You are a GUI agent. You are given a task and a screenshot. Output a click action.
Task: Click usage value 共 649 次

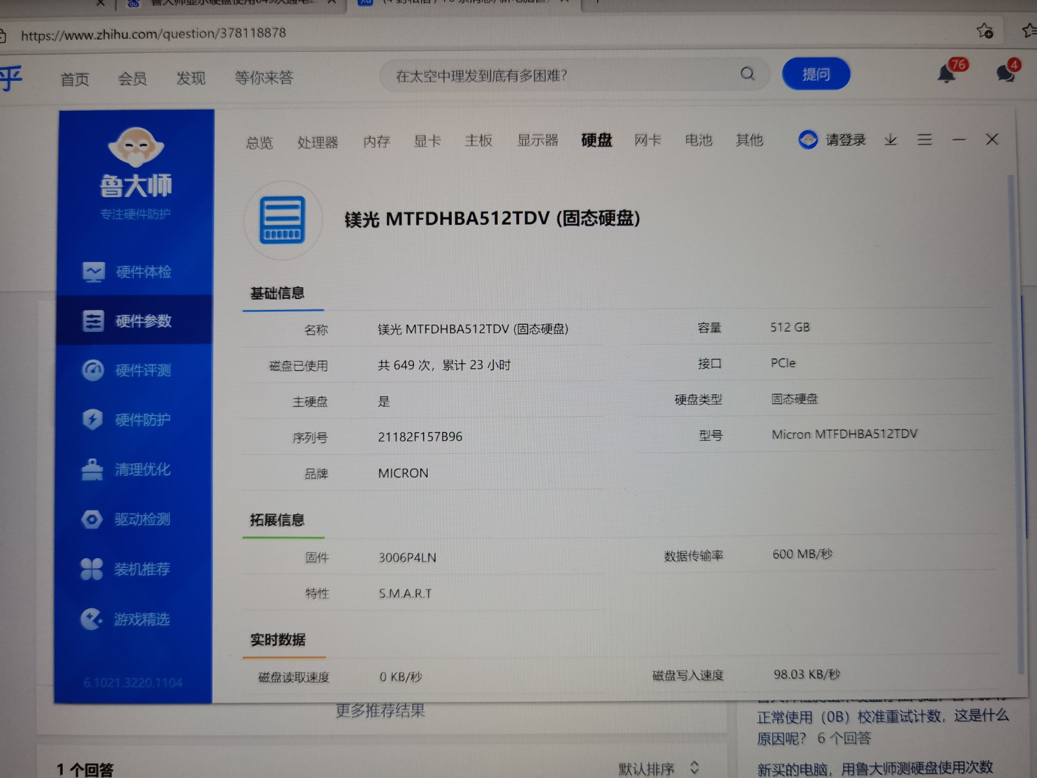pyautogui.click(x=444, y=365)
